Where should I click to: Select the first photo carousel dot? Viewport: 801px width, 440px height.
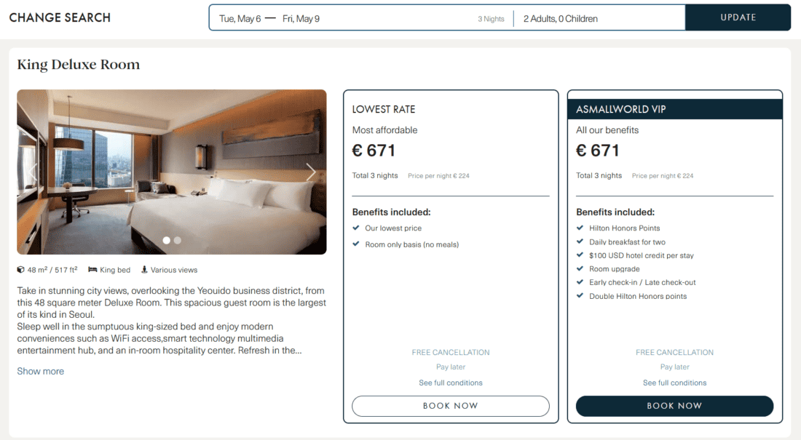click(167, 240)
